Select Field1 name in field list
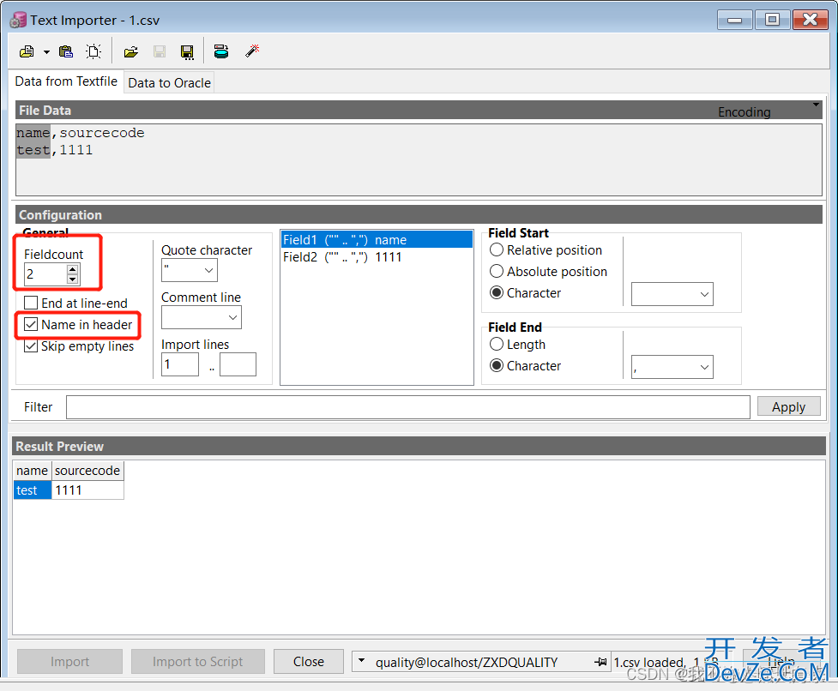The width and height of the screenshot is (838, 691). 377,240
